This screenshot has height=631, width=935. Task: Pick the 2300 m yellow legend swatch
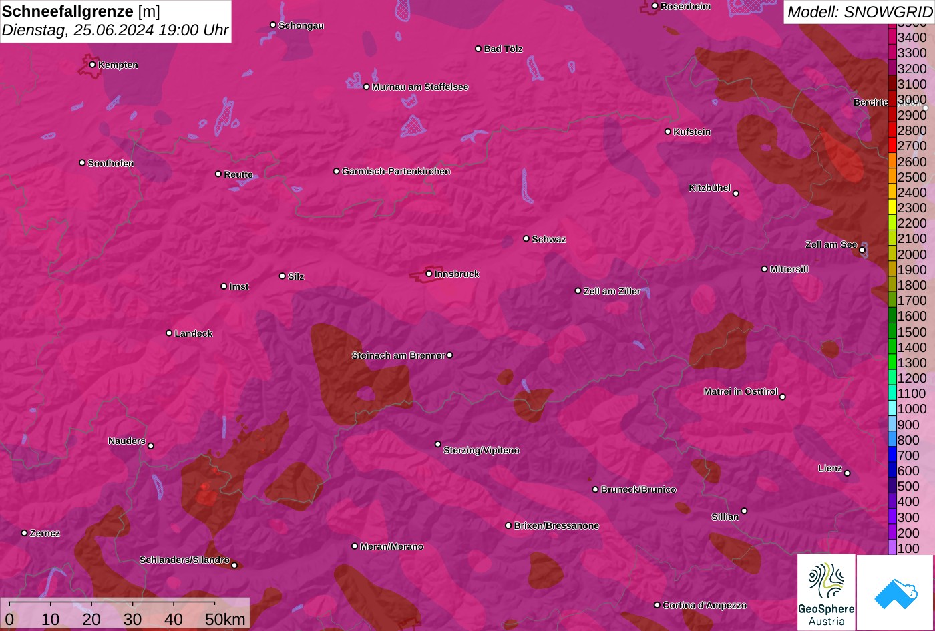(892, 208)
